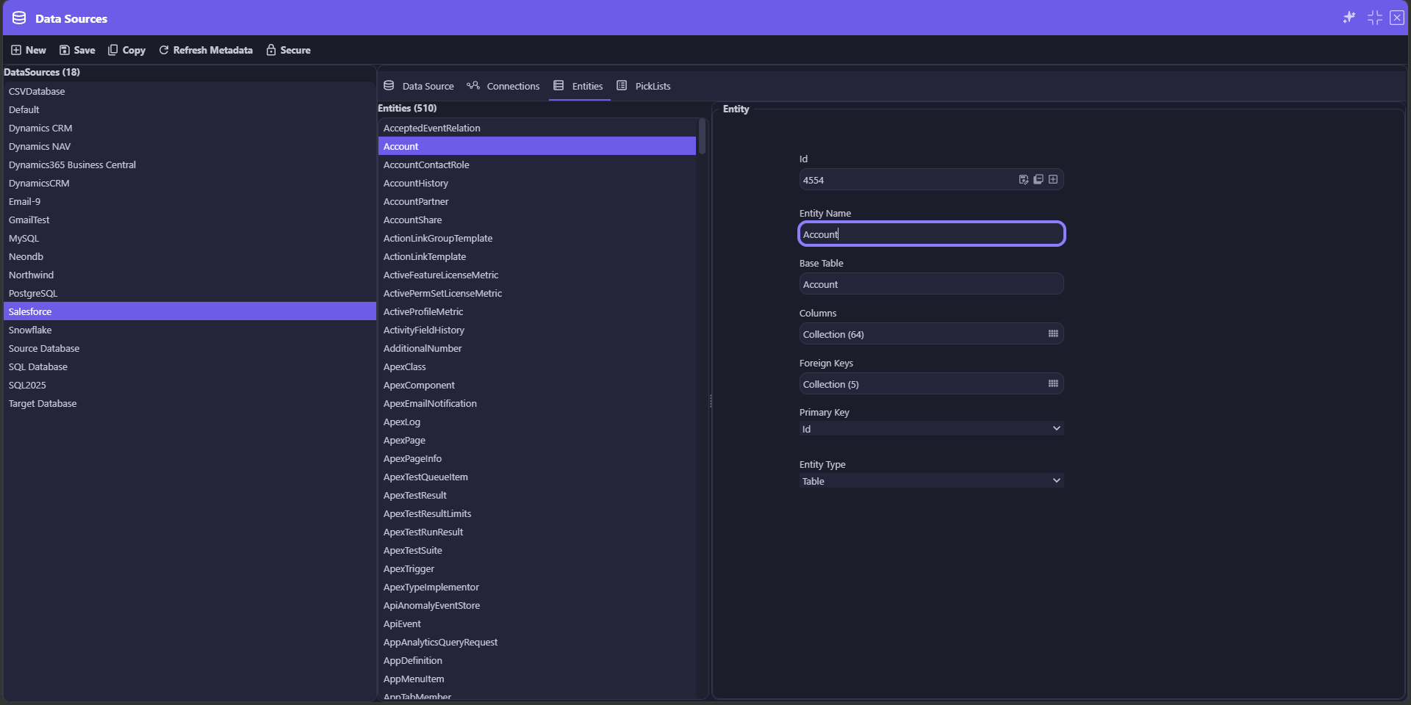Select the PostgreSQL data source
The width and height of the screenshot is (1411, 705).
(x=190, y=293)
